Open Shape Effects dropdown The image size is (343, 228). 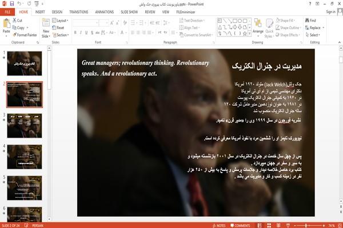288,35
